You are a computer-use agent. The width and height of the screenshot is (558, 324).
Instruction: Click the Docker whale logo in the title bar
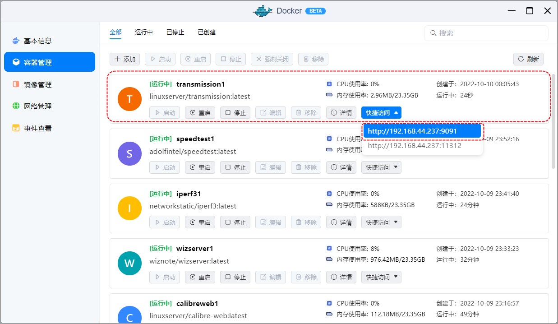coord(263,10)
